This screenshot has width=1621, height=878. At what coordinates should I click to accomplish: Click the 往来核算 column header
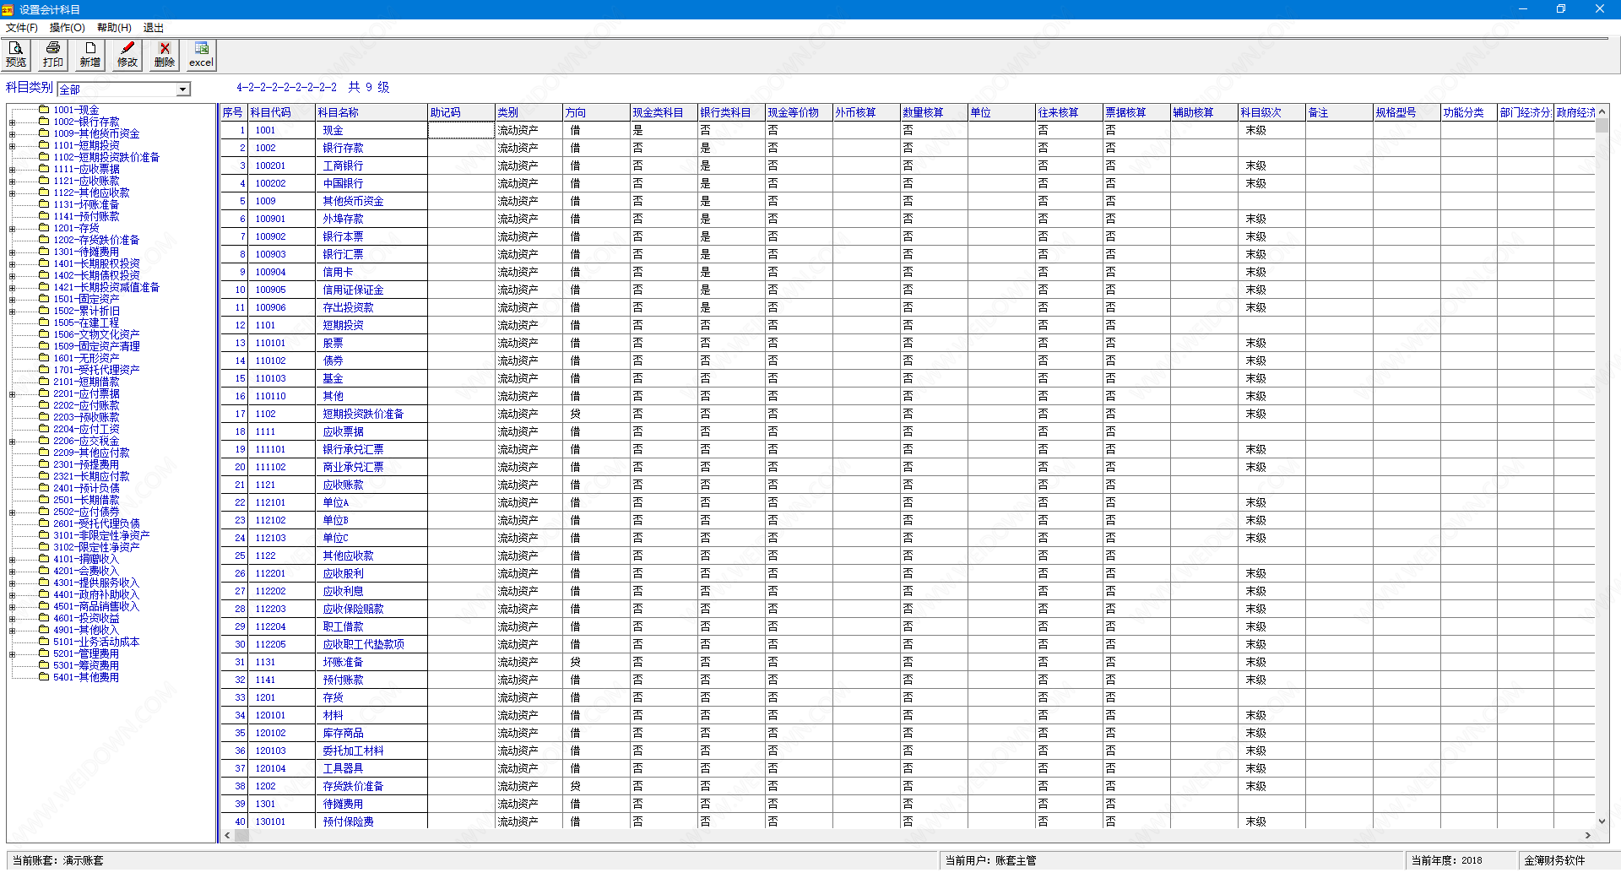(x=1070, y=112)
